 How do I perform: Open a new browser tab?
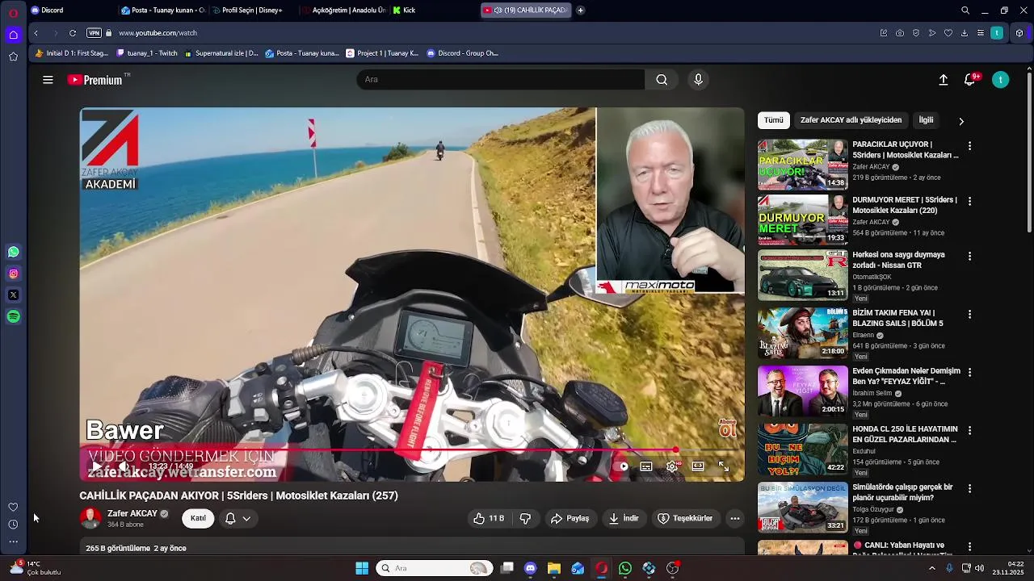click(x=580, y=10)
